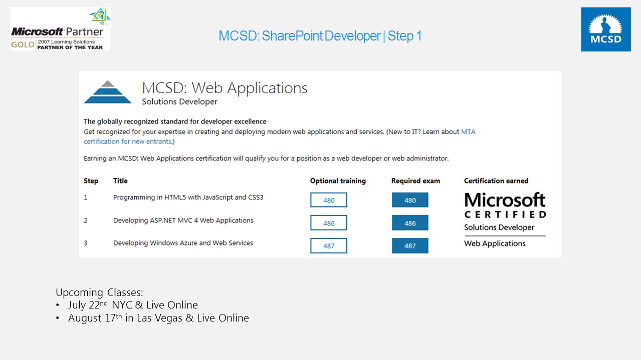Viewport: 641px width, 360px height.
Task: Click 'Programming in HTML5 with JavaScript and CSS3'
Action: [x=188, y=197]
